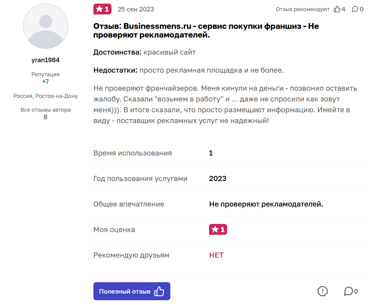Select the location Россия, Ростов-на-Дону
The width and height of the screenshot is (377, 305).
coord(45,96)
